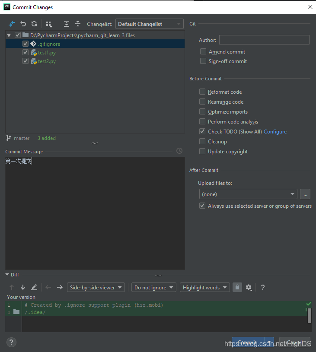Open commit message history clock icon
316x352 pixels.
[x=179, y=151]
